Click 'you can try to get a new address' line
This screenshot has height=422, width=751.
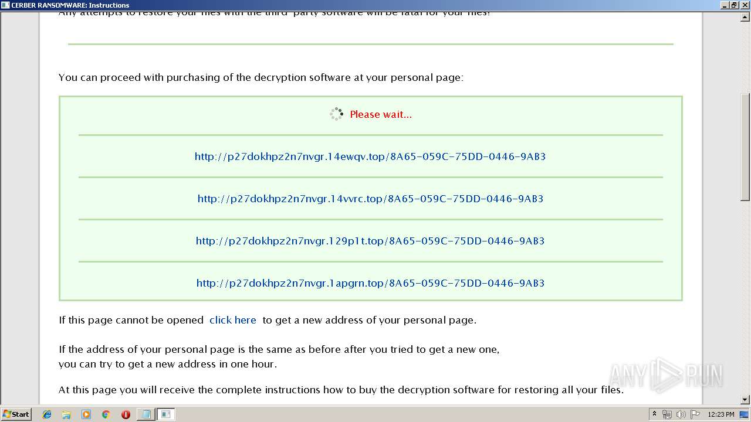pos(168,364)
